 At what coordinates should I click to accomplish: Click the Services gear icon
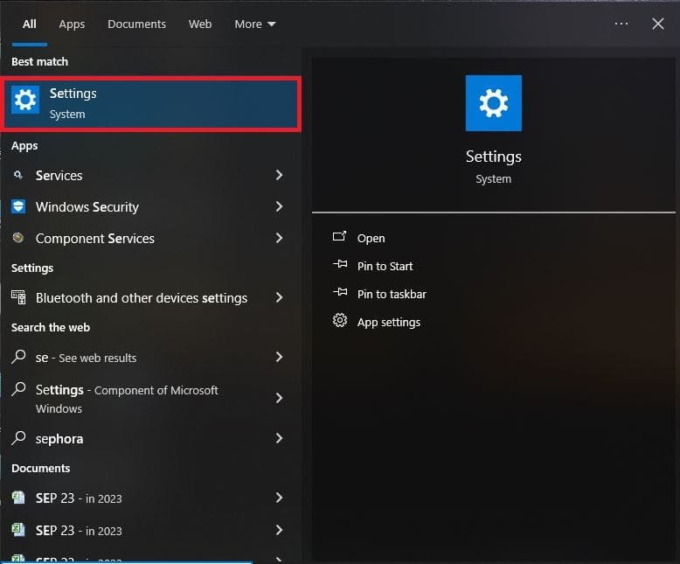pyautogui.click(x=18, y=176)
